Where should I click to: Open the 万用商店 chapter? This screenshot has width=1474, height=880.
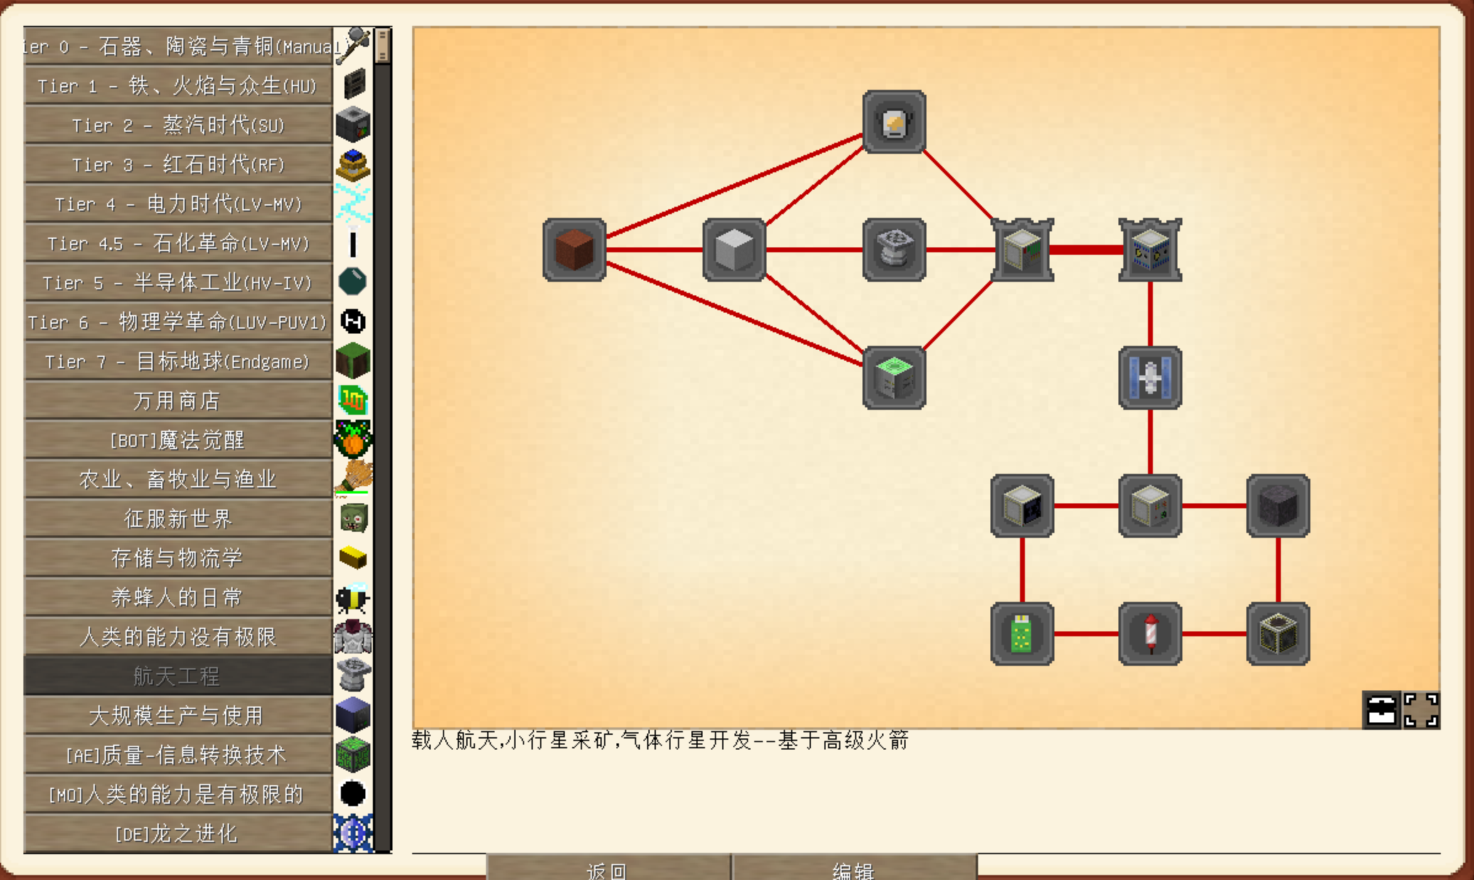[x=178, y=400]
